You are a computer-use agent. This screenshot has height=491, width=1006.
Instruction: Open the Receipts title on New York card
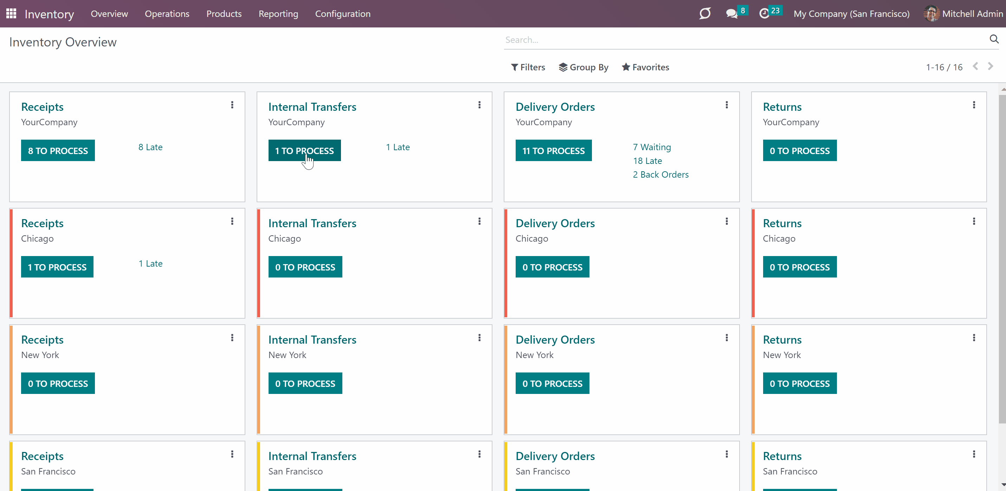click(42, 340)
